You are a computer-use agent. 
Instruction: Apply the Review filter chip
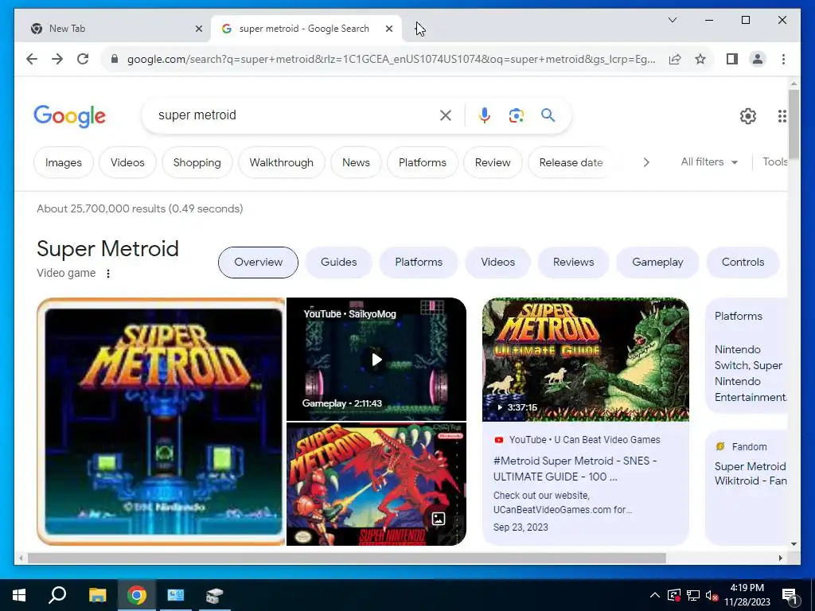[x=493, y=162]
